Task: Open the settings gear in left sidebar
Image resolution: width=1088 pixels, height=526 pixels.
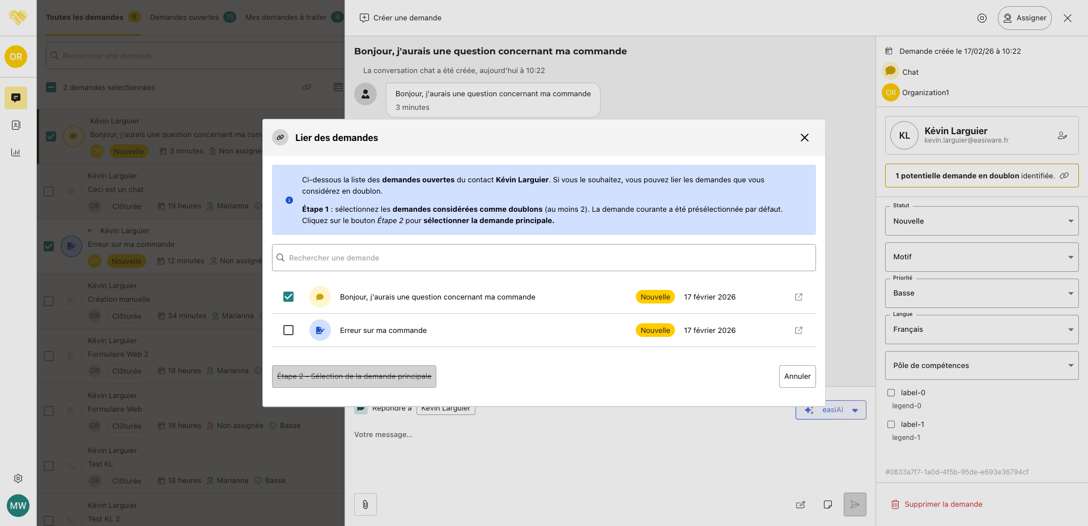Action: click(x=18, y=478)
